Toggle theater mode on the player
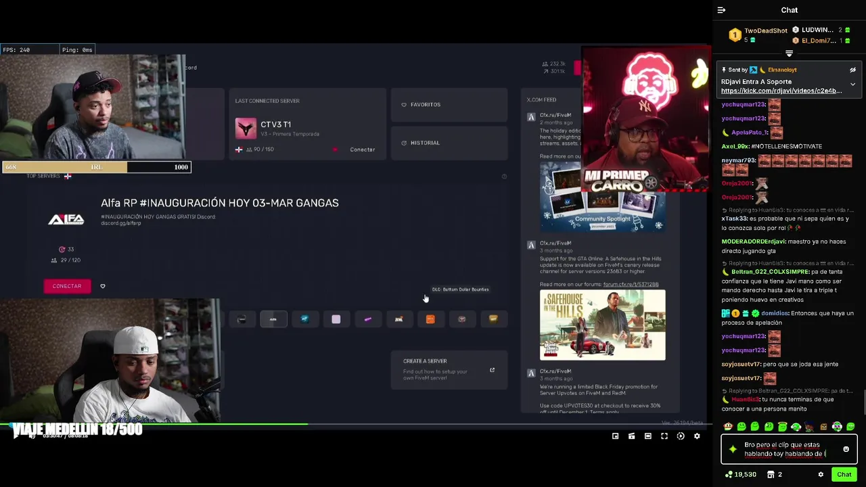The width and height of the screenshot is (866, 487). tap(648, 436)
